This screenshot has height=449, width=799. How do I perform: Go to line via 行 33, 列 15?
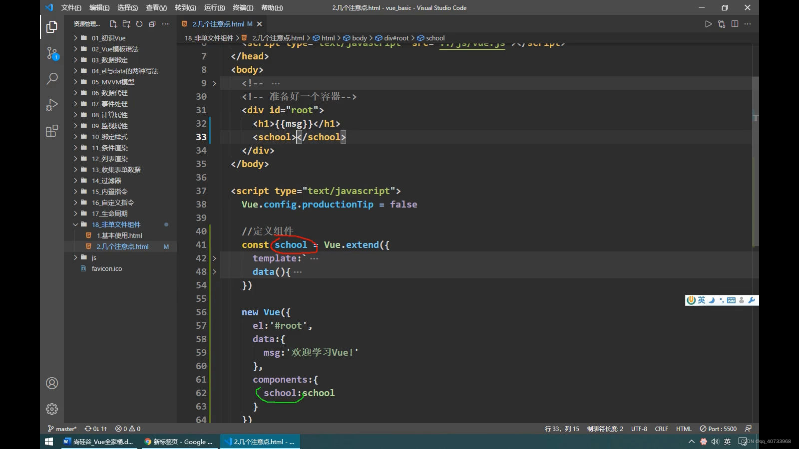[x=562, y=429]
